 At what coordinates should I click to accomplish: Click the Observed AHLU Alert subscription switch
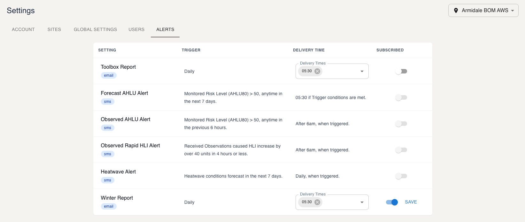[x=401, y=124]
